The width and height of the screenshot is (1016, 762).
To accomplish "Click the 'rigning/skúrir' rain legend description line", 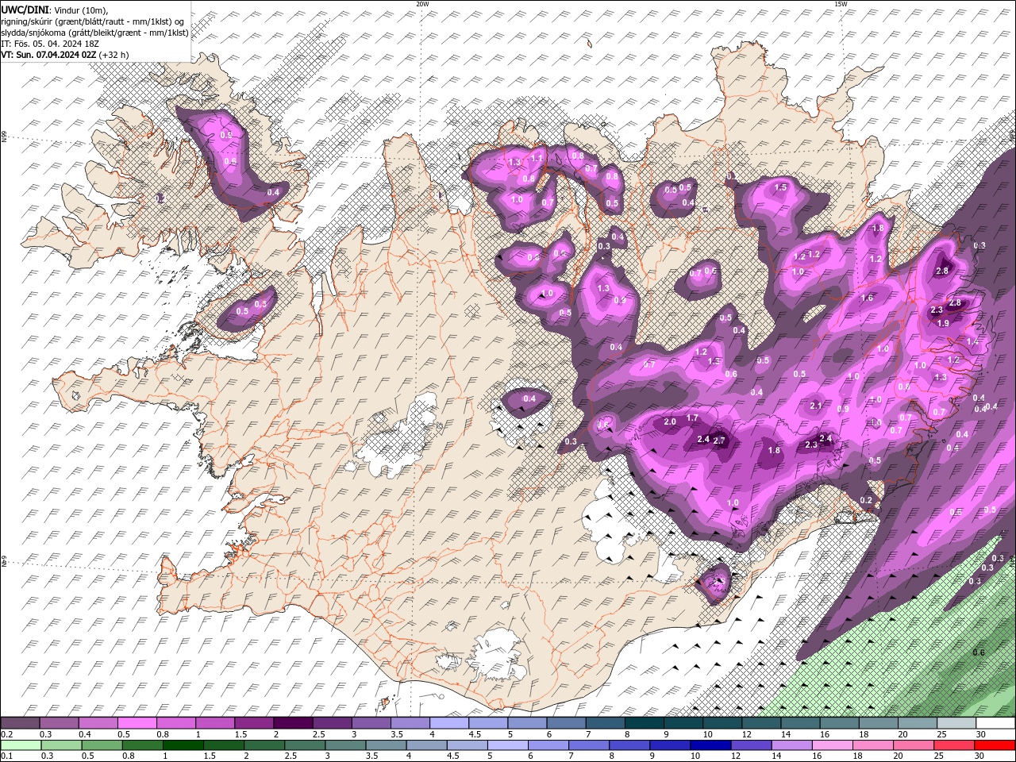I will pos(93,21).
